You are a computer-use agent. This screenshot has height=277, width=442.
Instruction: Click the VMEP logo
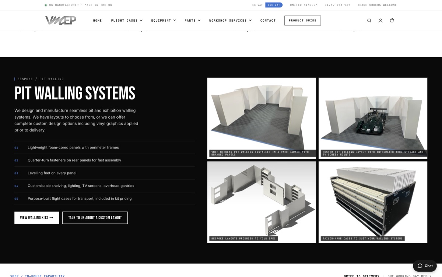(x=61, y=20)
